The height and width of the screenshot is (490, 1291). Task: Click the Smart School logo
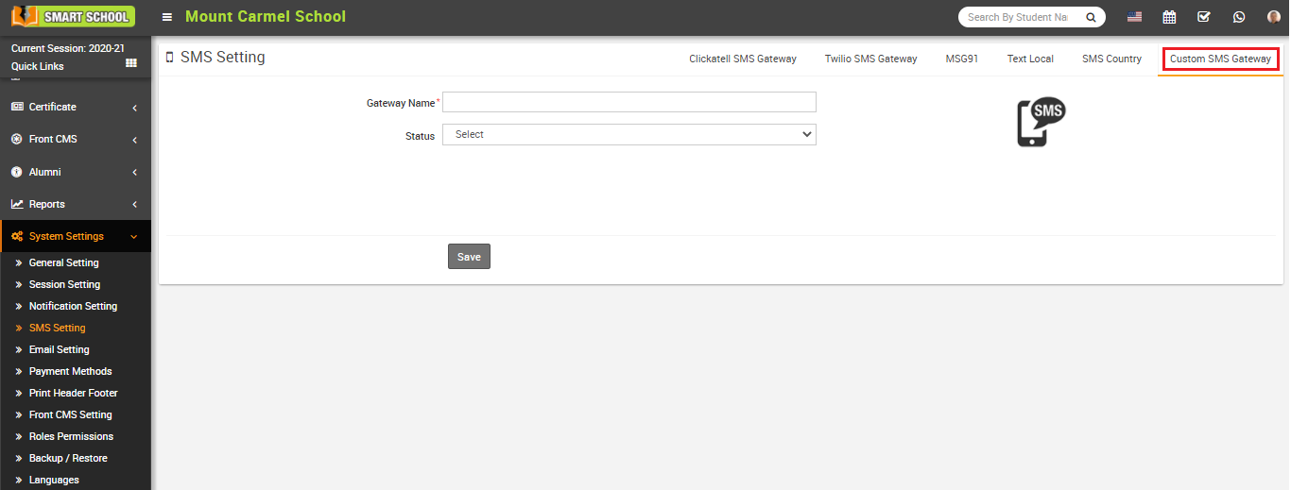[x=73, y=16]
